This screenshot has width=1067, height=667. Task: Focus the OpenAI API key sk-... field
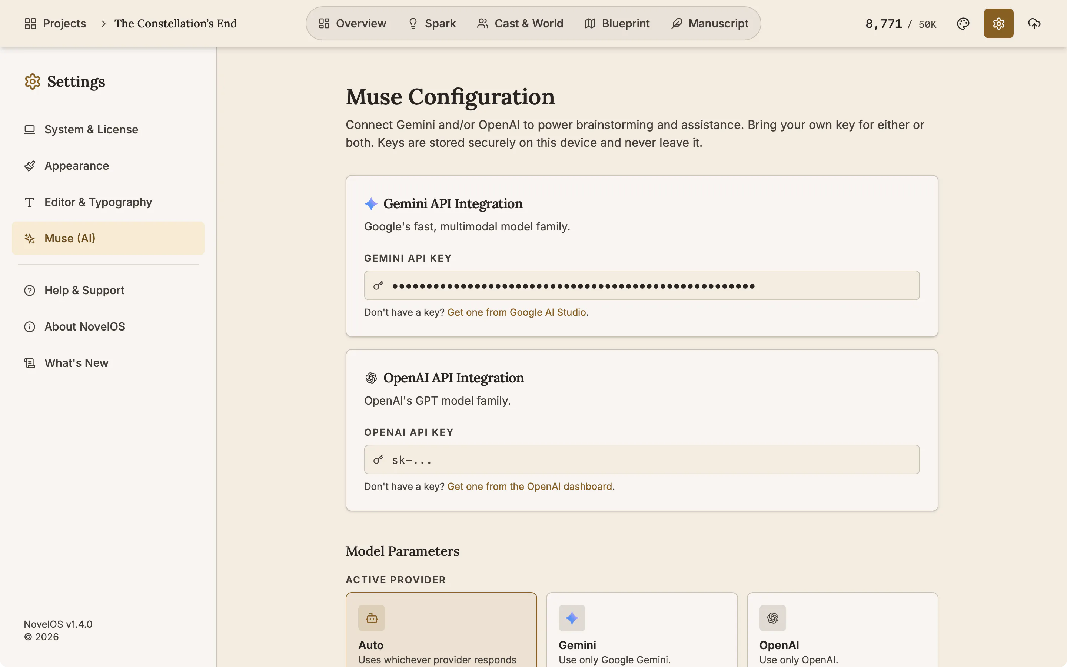coord(642,459)
